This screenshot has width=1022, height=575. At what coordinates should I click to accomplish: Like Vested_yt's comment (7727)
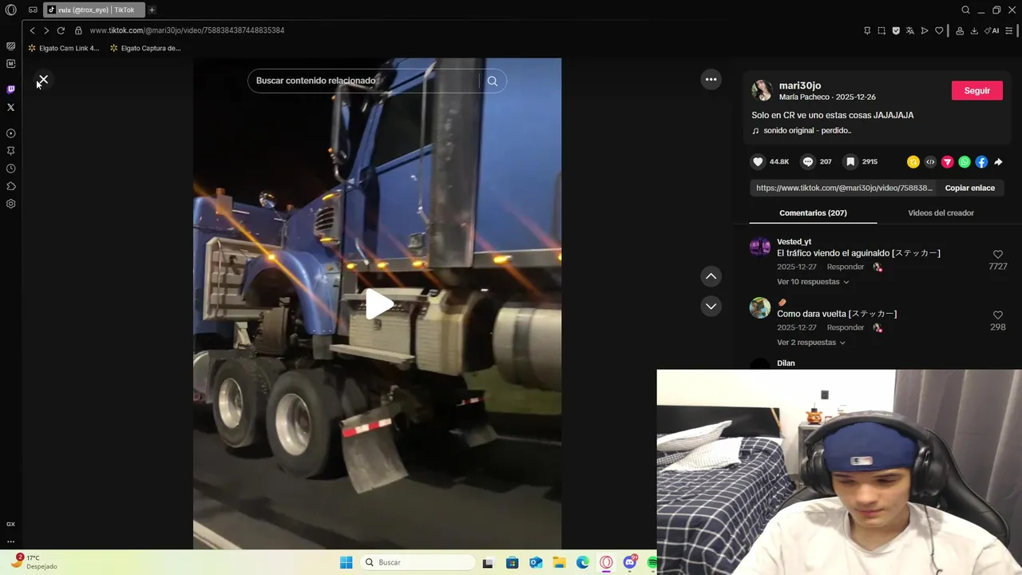pos(997,255)
